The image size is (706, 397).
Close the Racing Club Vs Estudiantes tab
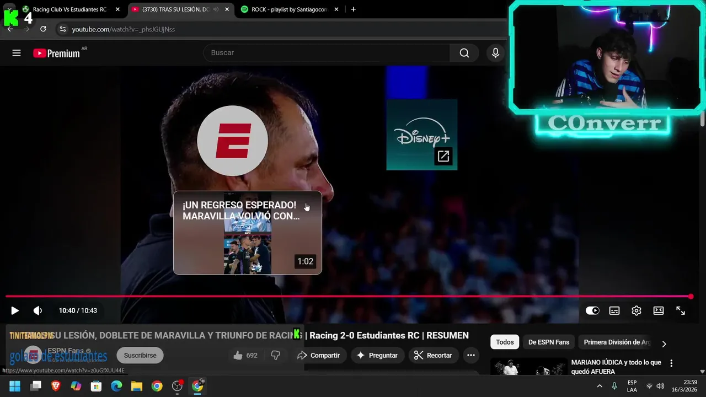point(117,9)
